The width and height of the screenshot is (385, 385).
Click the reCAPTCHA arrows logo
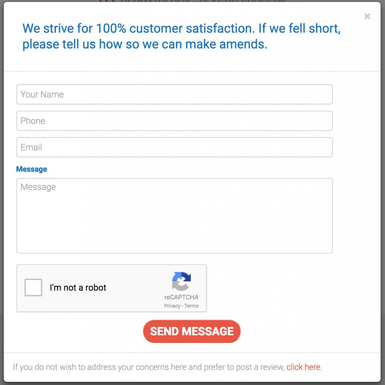pyautogui.click(x=181, y=281)
